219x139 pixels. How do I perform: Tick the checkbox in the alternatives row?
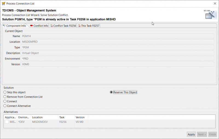[7, 122]
